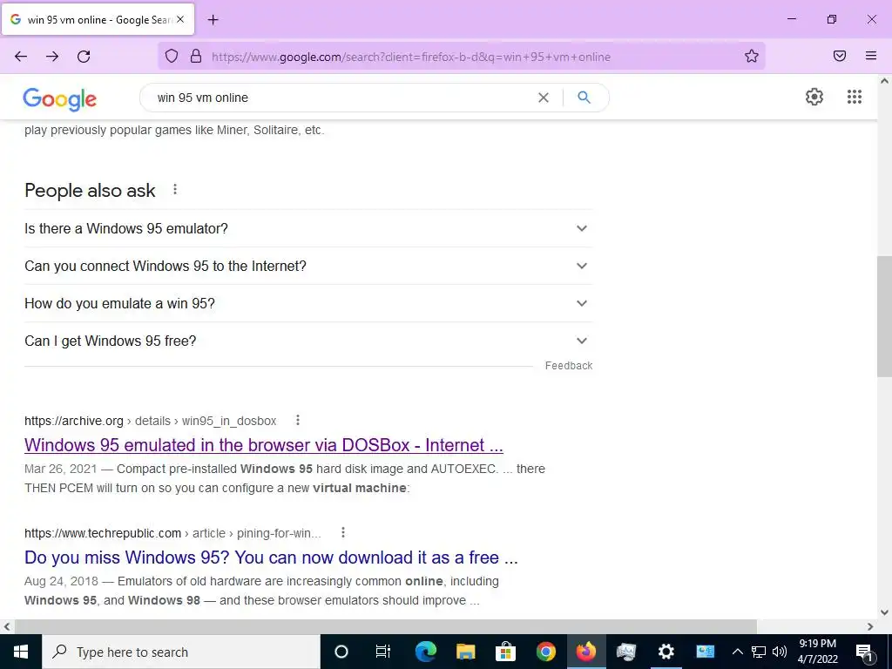Screen dimensions: 892x669
Task: Open More options dots next to People also ask
Action: [175, 189]
